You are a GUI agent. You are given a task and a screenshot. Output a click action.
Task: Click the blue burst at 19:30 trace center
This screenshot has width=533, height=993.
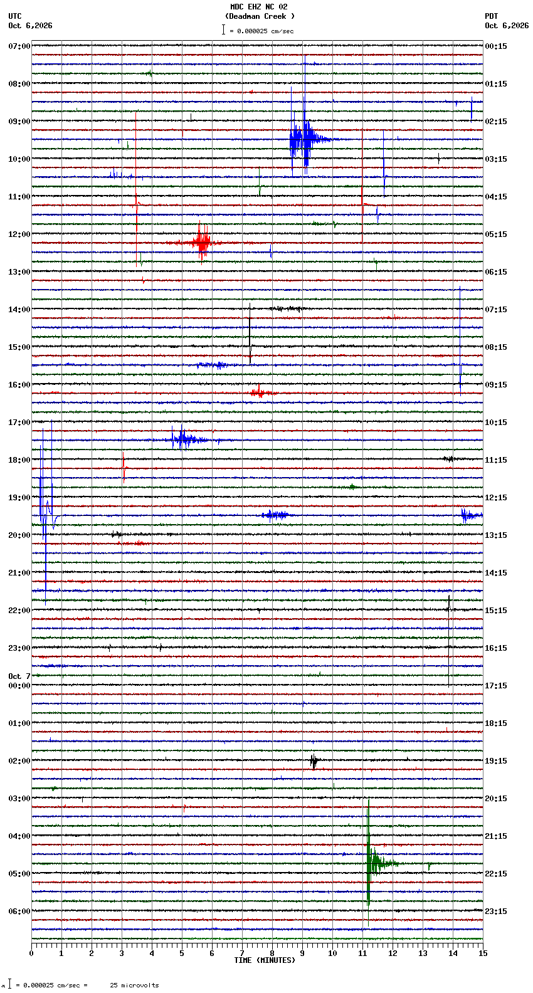pos(277,515)
